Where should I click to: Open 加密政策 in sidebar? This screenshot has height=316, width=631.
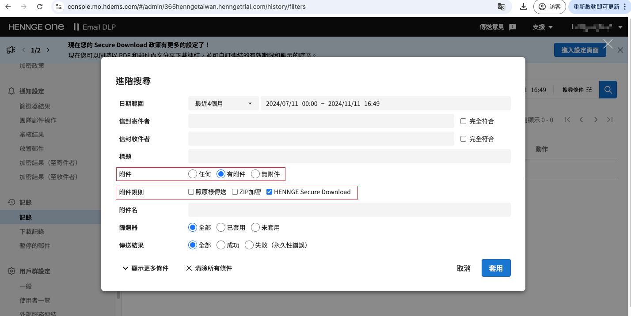32,65
